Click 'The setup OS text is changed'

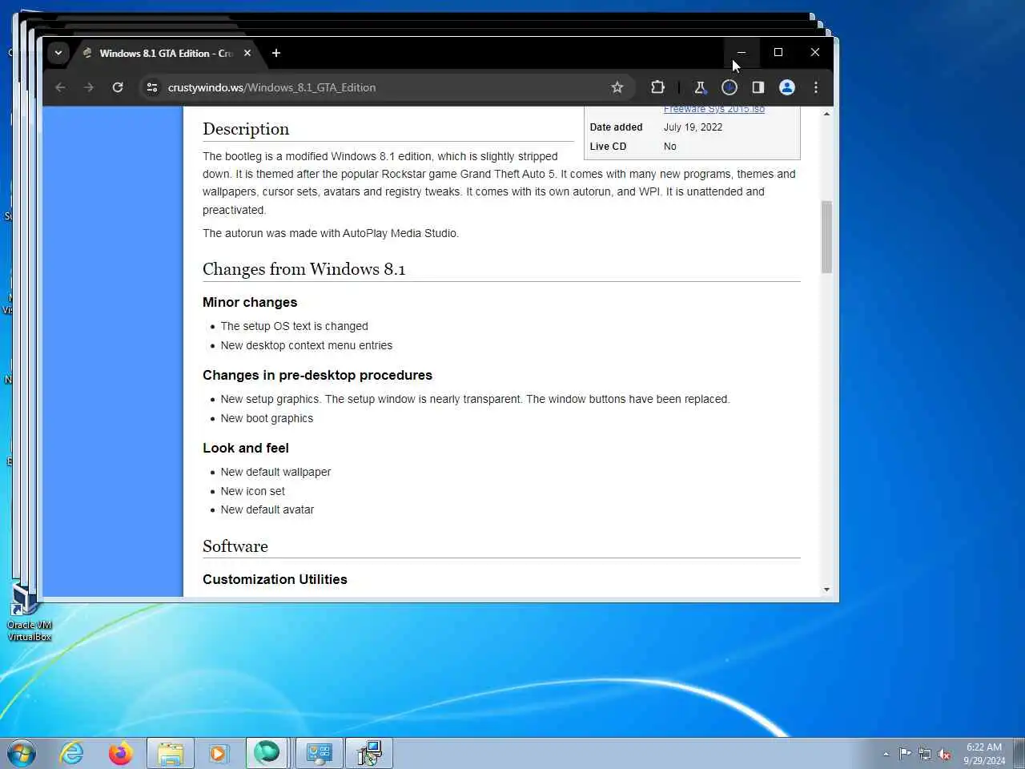point(294,326)
